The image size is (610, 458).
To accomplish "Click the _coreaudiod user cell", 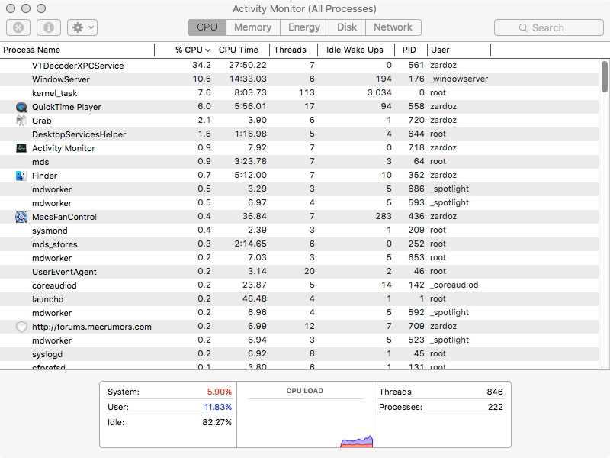I will click(454, 285).
